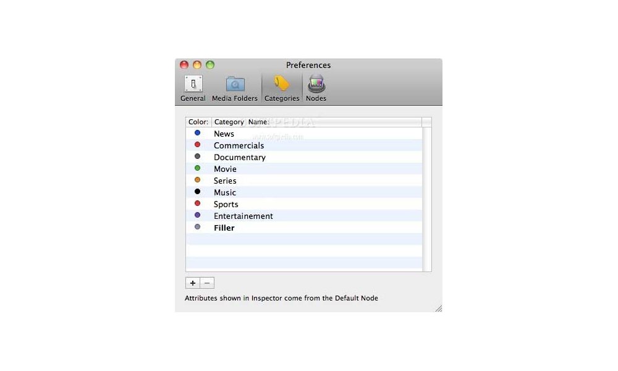Click the plus button to add a category

(192, 283)
